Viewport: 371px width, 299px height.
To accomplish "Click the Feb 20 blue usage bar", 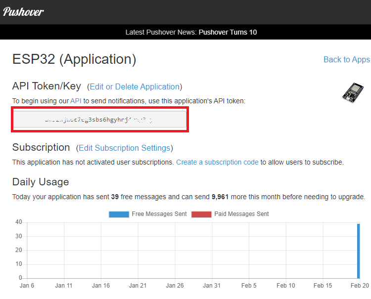I will click(x=359, y=251).
